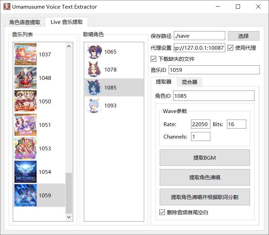Click the music list scrollbar thumb
This screenshot has width=269, height=235.
tap(69, 193)
